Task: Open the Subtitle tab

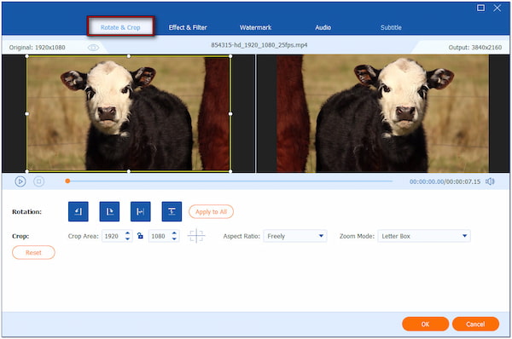Action: [x=391, y=27]
